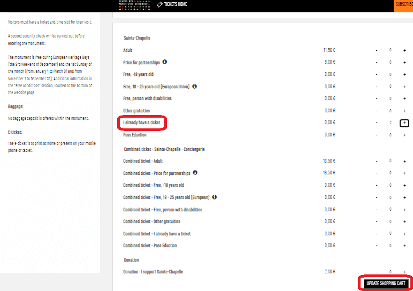Click Update Shopping Cart button

tap(386, 284)
